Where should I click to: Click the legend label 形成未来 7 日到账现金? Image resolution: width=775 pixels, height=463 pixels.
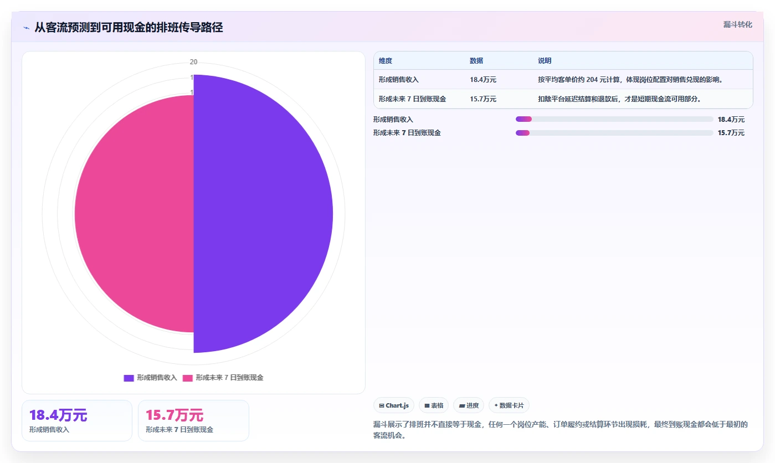229,378
